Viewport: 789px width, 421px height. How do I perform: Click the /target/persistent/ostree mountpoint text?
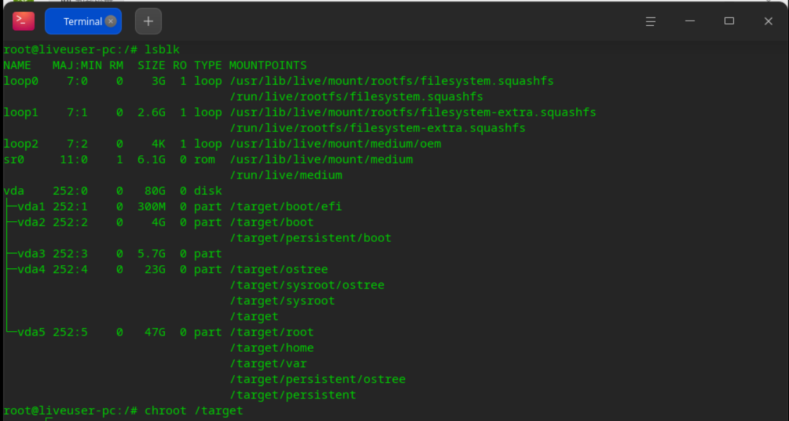click(x=318, y=379)
